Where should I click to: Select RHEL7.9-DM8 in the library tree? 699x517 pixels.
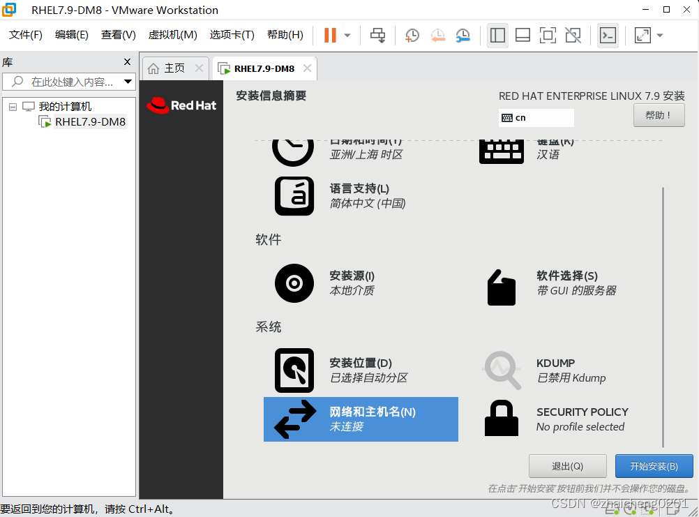click(x=90, y=121)
